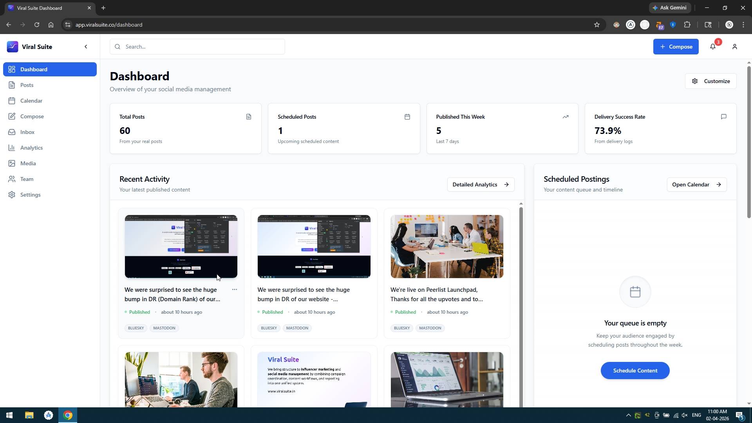Bookmark this page with the star icon
Viewport: 752px width, 423px height.
(597, 25)
